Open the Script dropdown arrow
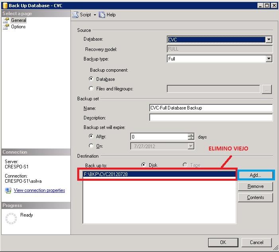The image size is (279, 252). tap(95, 15)
